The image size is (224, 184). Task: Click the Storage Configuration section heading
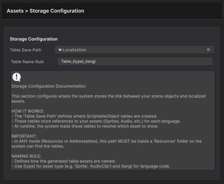(x=34, y=39)
